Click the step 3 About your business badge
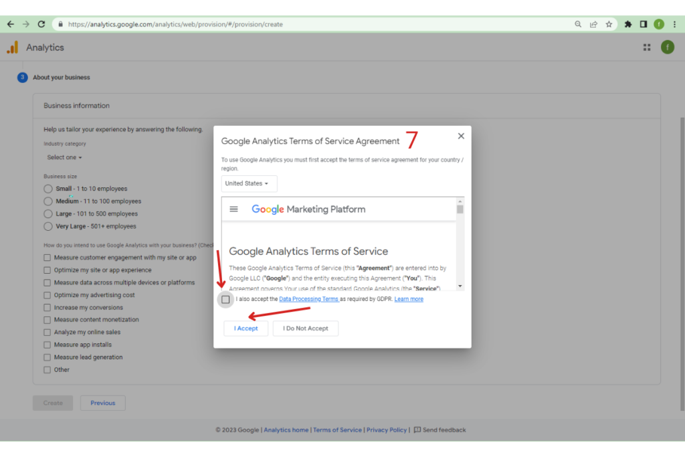Image resolution: width=685 pixels, height=457 pixels. [x=22, y=78]
